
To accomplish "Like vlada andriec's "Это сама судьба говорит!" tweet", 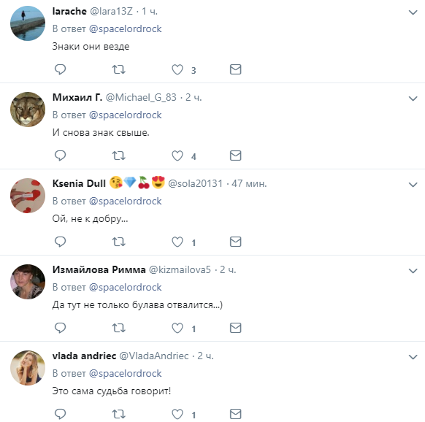I will point(177,414).
